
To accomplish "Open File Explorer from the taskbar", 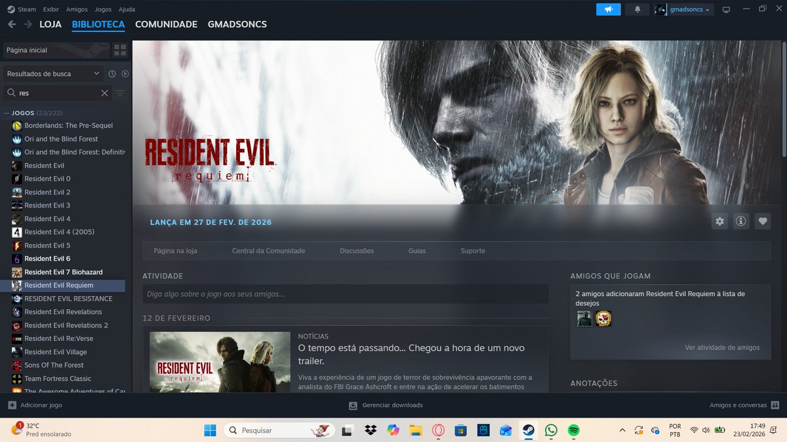I will [415, 430].
